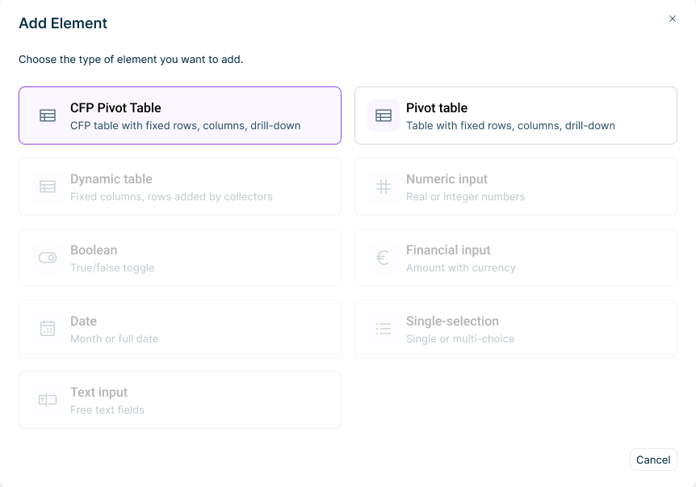The width and height of the screenshot is (696, 487).
Task: Pick the Numeric input element card
Action: tap(515, 187)
